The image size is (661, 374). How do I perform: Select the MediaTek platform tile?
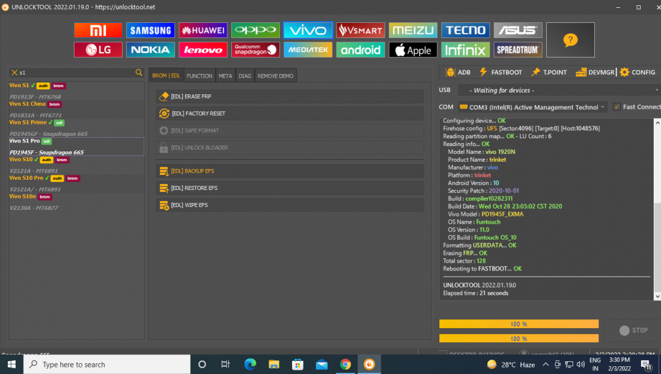pos(308,50)
